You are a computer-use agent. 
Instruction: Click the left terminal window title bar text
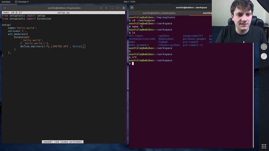64,8
